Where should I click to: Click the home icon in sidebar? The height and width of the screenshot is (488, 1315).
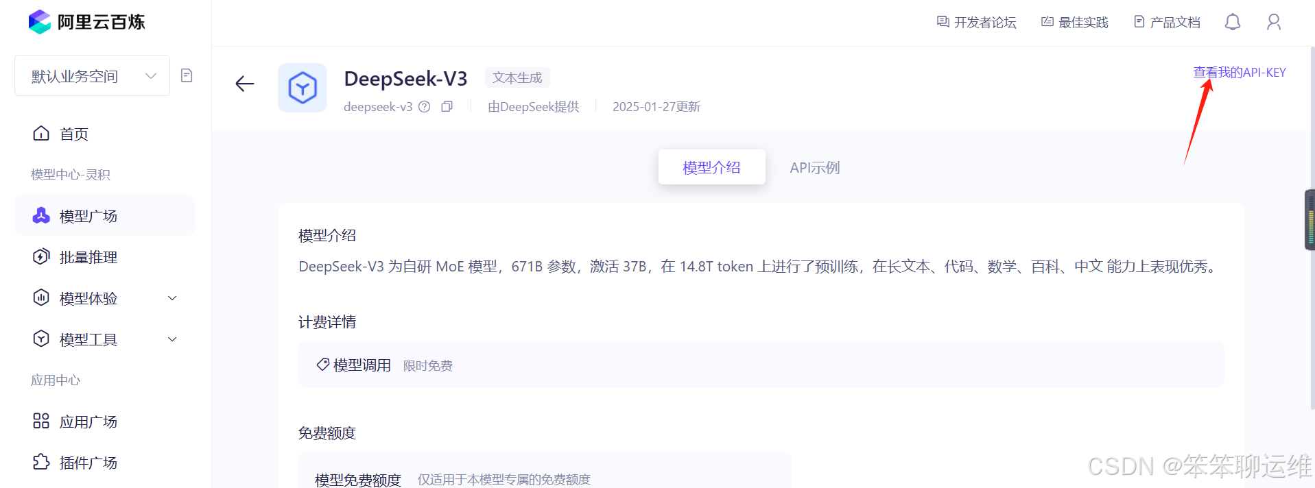click(41, 134)
